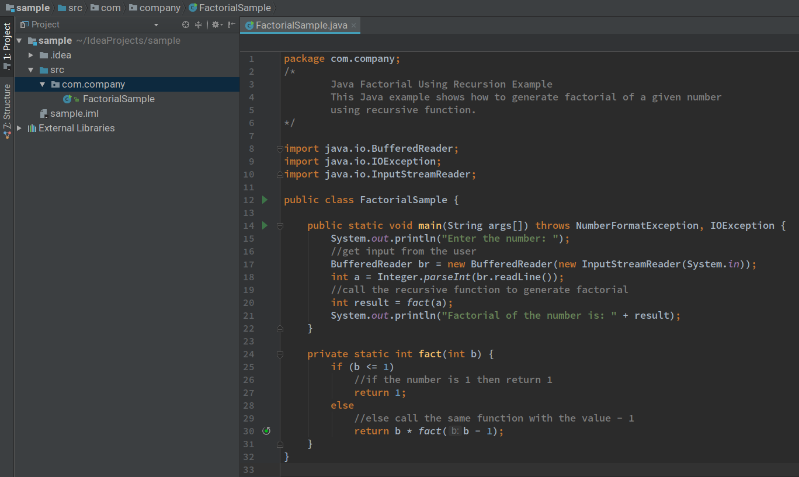The width and height of the screenshot is (799, 477).
Task: Collapse the src folder node
Action: (31, 69)
